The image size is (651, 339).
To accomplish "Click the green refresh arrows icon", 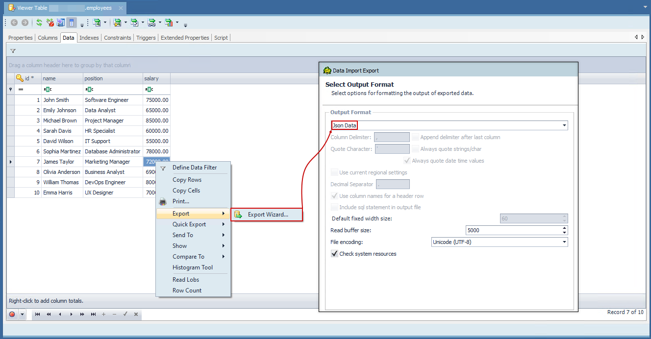I will coord(39,23).
